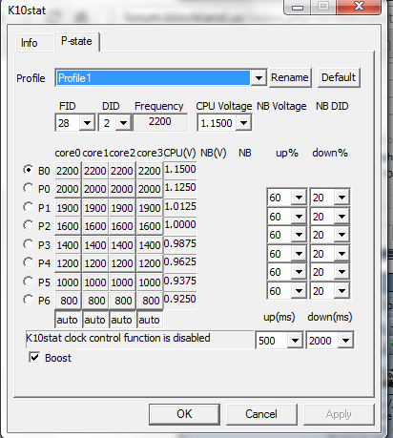Open the down% dropdown in the P1 row
393x438 pixels.
[341, 217]
